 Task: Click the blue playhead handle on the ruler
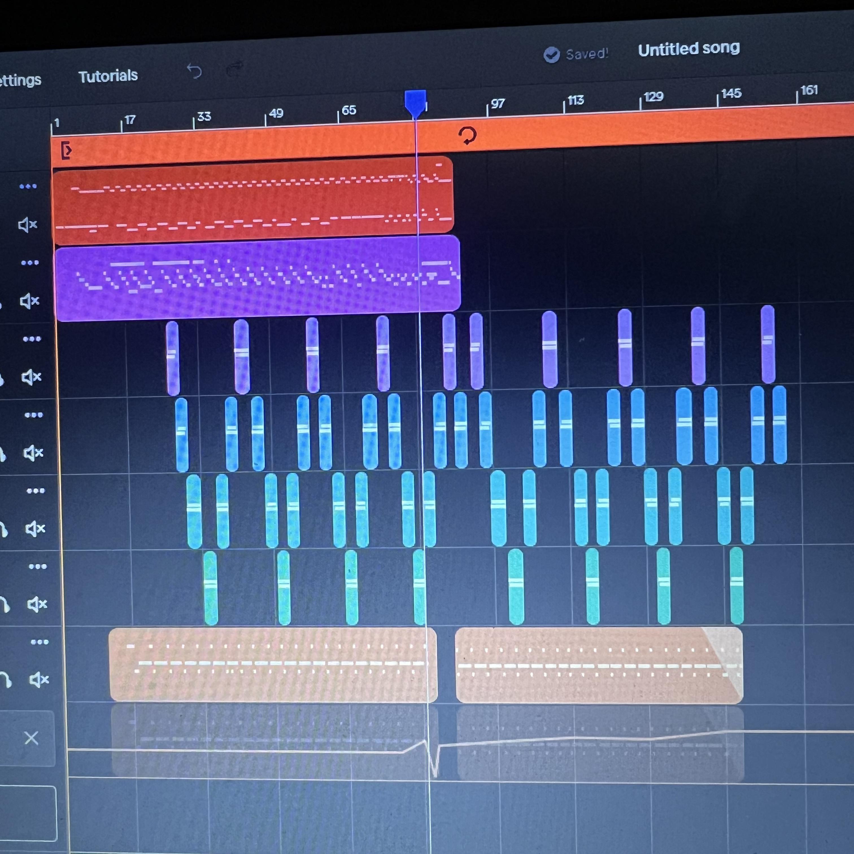pyautogui.click(x=415, y=104)
